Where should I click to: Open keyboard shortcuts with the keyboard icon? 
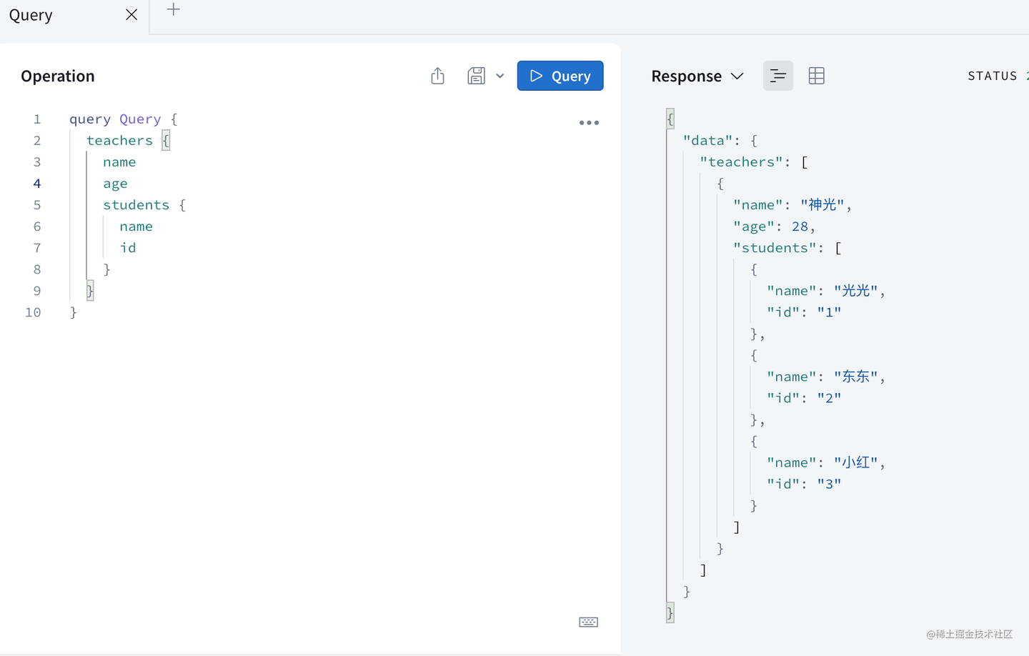(x=588, y=622)
